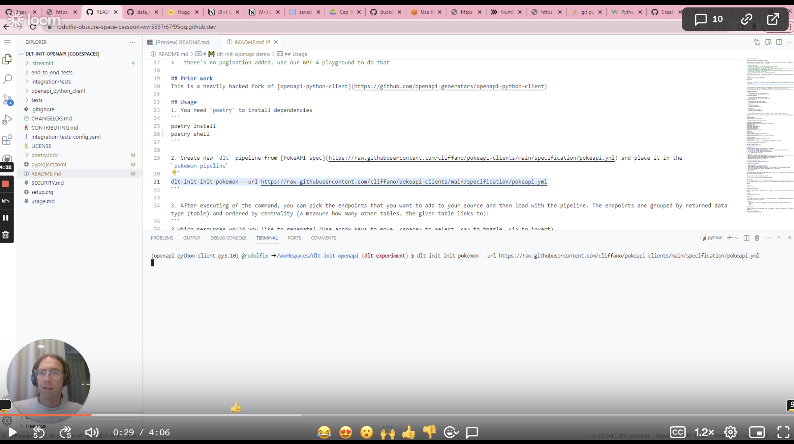
Task: Toggle fullscreen video playback
Action: 783,432
